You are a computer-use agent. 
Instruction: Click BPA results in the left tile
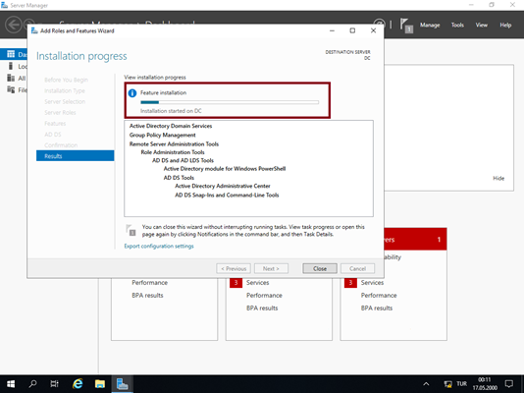pos(147,296)
